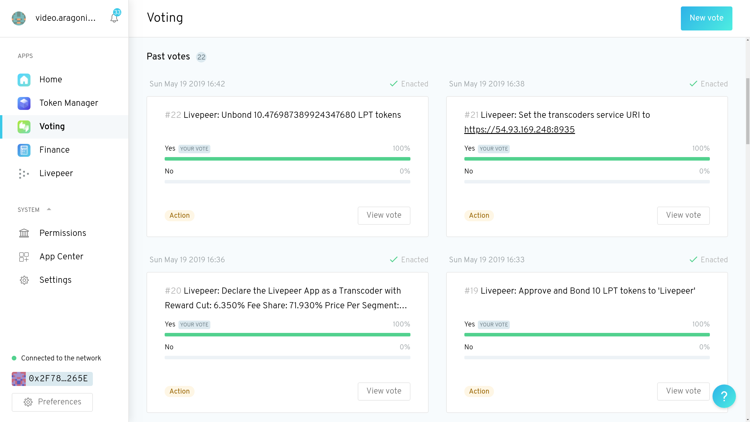Open the notifications bell icon
Viewport: 750px width, 422px height.
114,18
